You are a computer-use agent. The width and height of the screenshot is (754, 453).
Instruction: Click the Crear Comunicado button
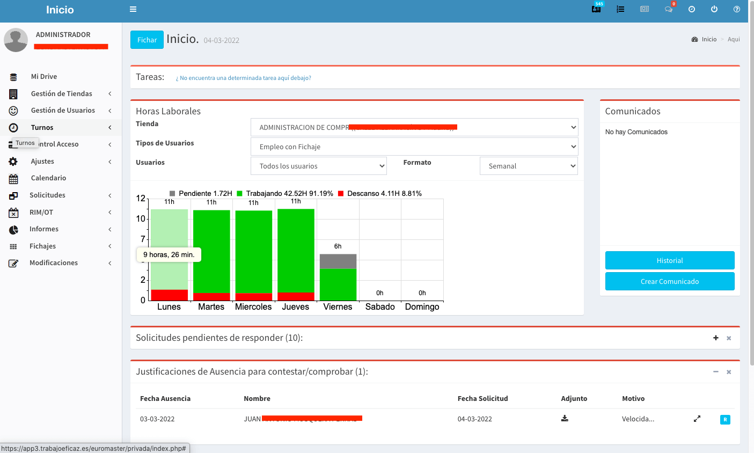pos(670,281)
